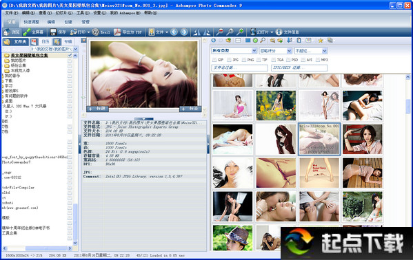Open 文件信息 file info icon

(x=279, y=32)
